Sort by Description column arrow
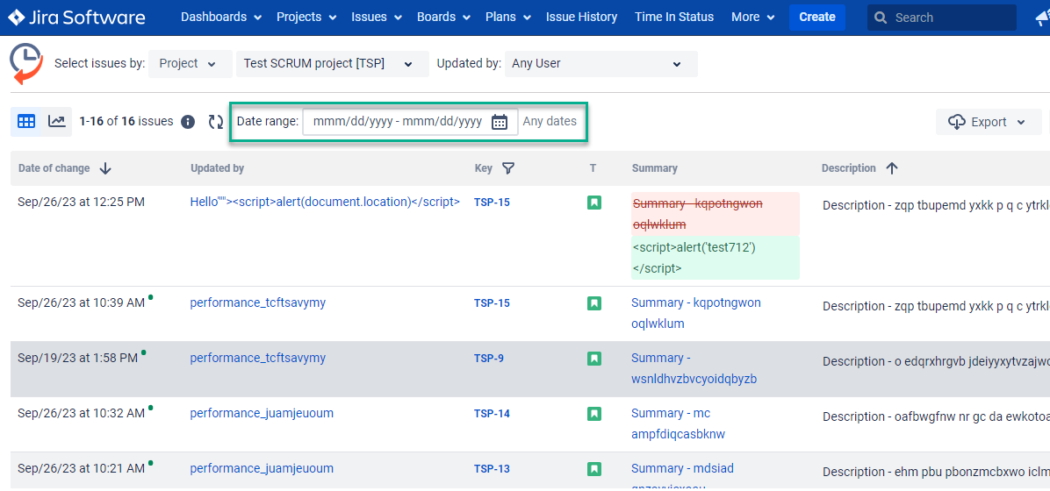 click(892, 168)
